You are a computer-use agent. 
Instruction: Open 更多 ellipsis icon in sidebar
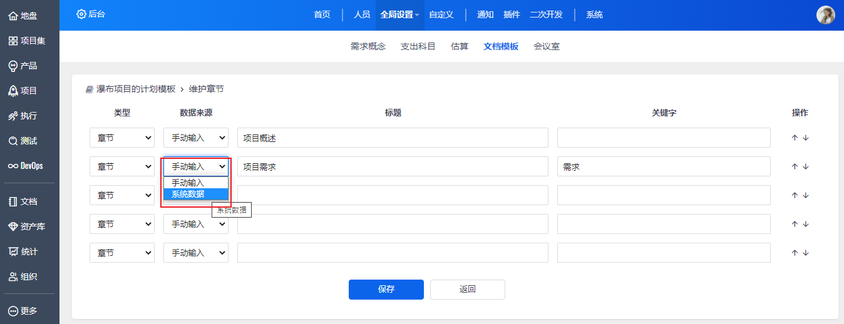point(13,311)
